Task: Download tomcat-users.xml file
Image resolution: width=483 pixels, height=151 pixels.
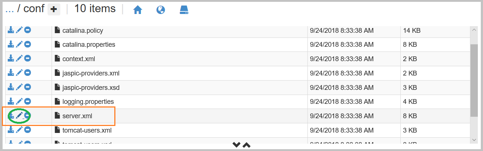Action: pos(11,130)
